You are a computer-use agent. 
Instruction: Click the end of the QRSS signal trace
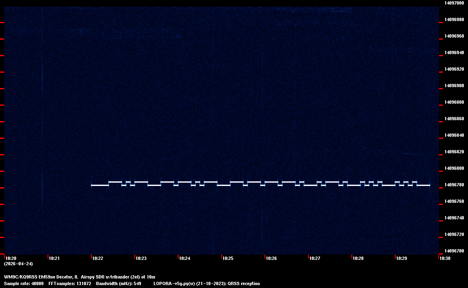coord(429,185)
